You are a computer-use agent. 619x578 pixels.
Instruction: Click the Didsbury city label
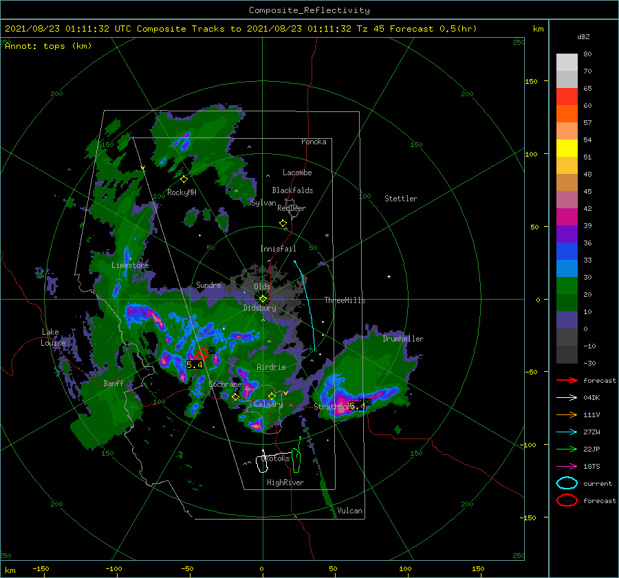coord(260,308)
